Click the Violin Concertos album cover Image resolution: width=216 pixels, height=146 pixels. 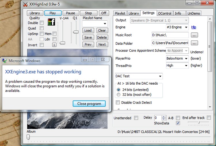[67, 120]
